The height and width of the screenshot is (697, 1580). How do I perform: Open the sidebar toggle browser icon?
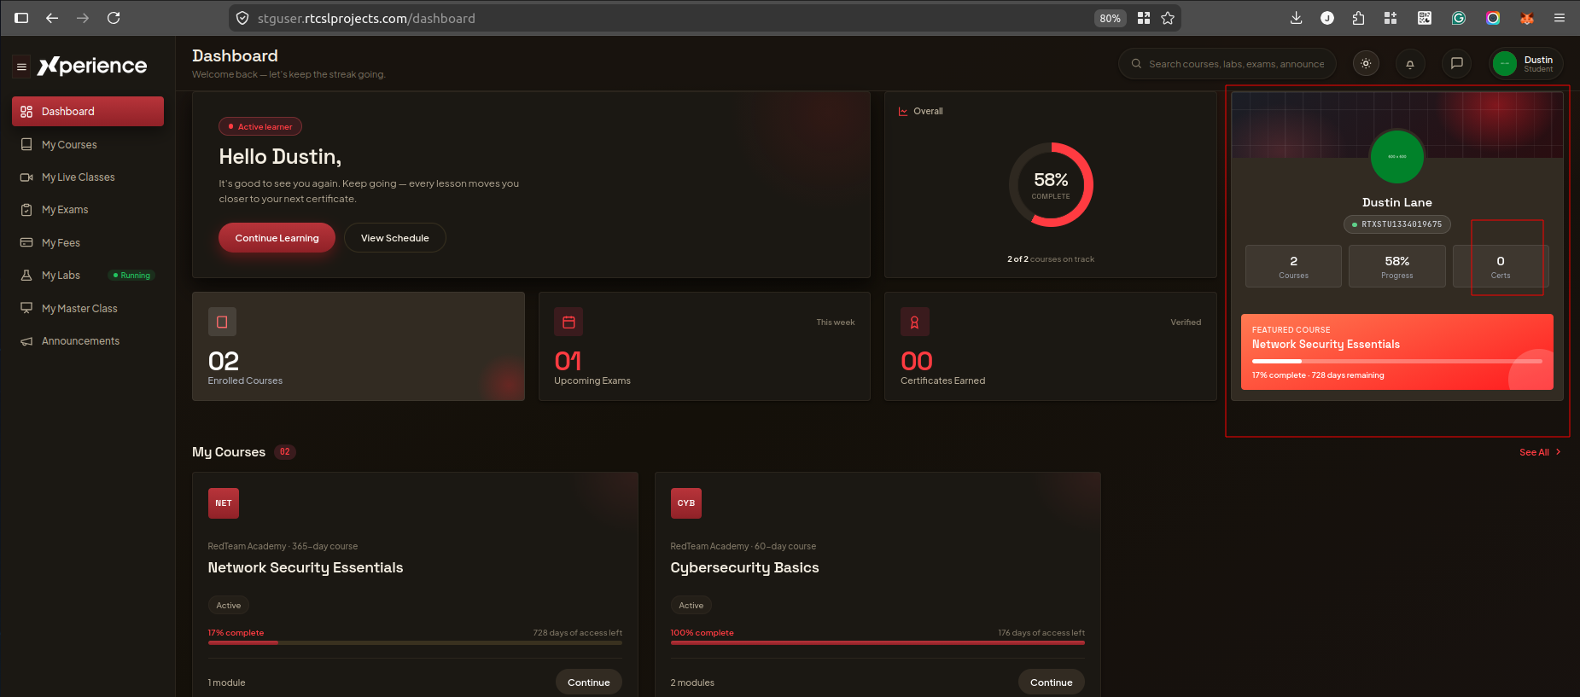pos(21,18)
